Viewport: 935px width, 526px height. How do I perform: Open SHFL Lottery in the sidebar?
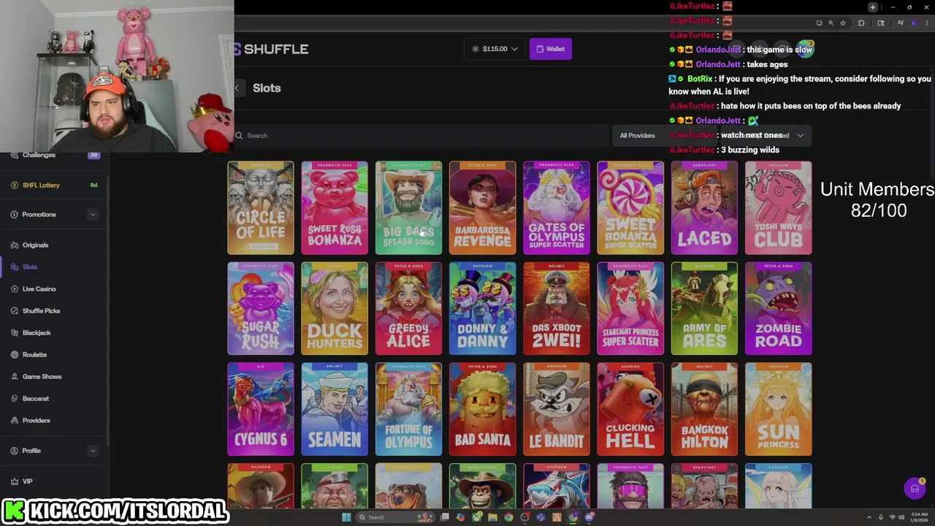coord(53,185)
